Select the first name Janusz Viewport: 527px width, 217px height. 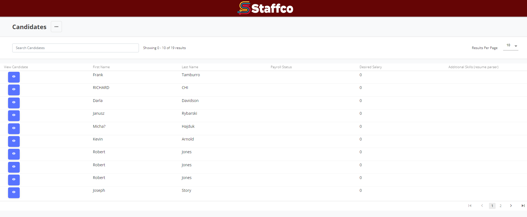[x=99, y=113]
